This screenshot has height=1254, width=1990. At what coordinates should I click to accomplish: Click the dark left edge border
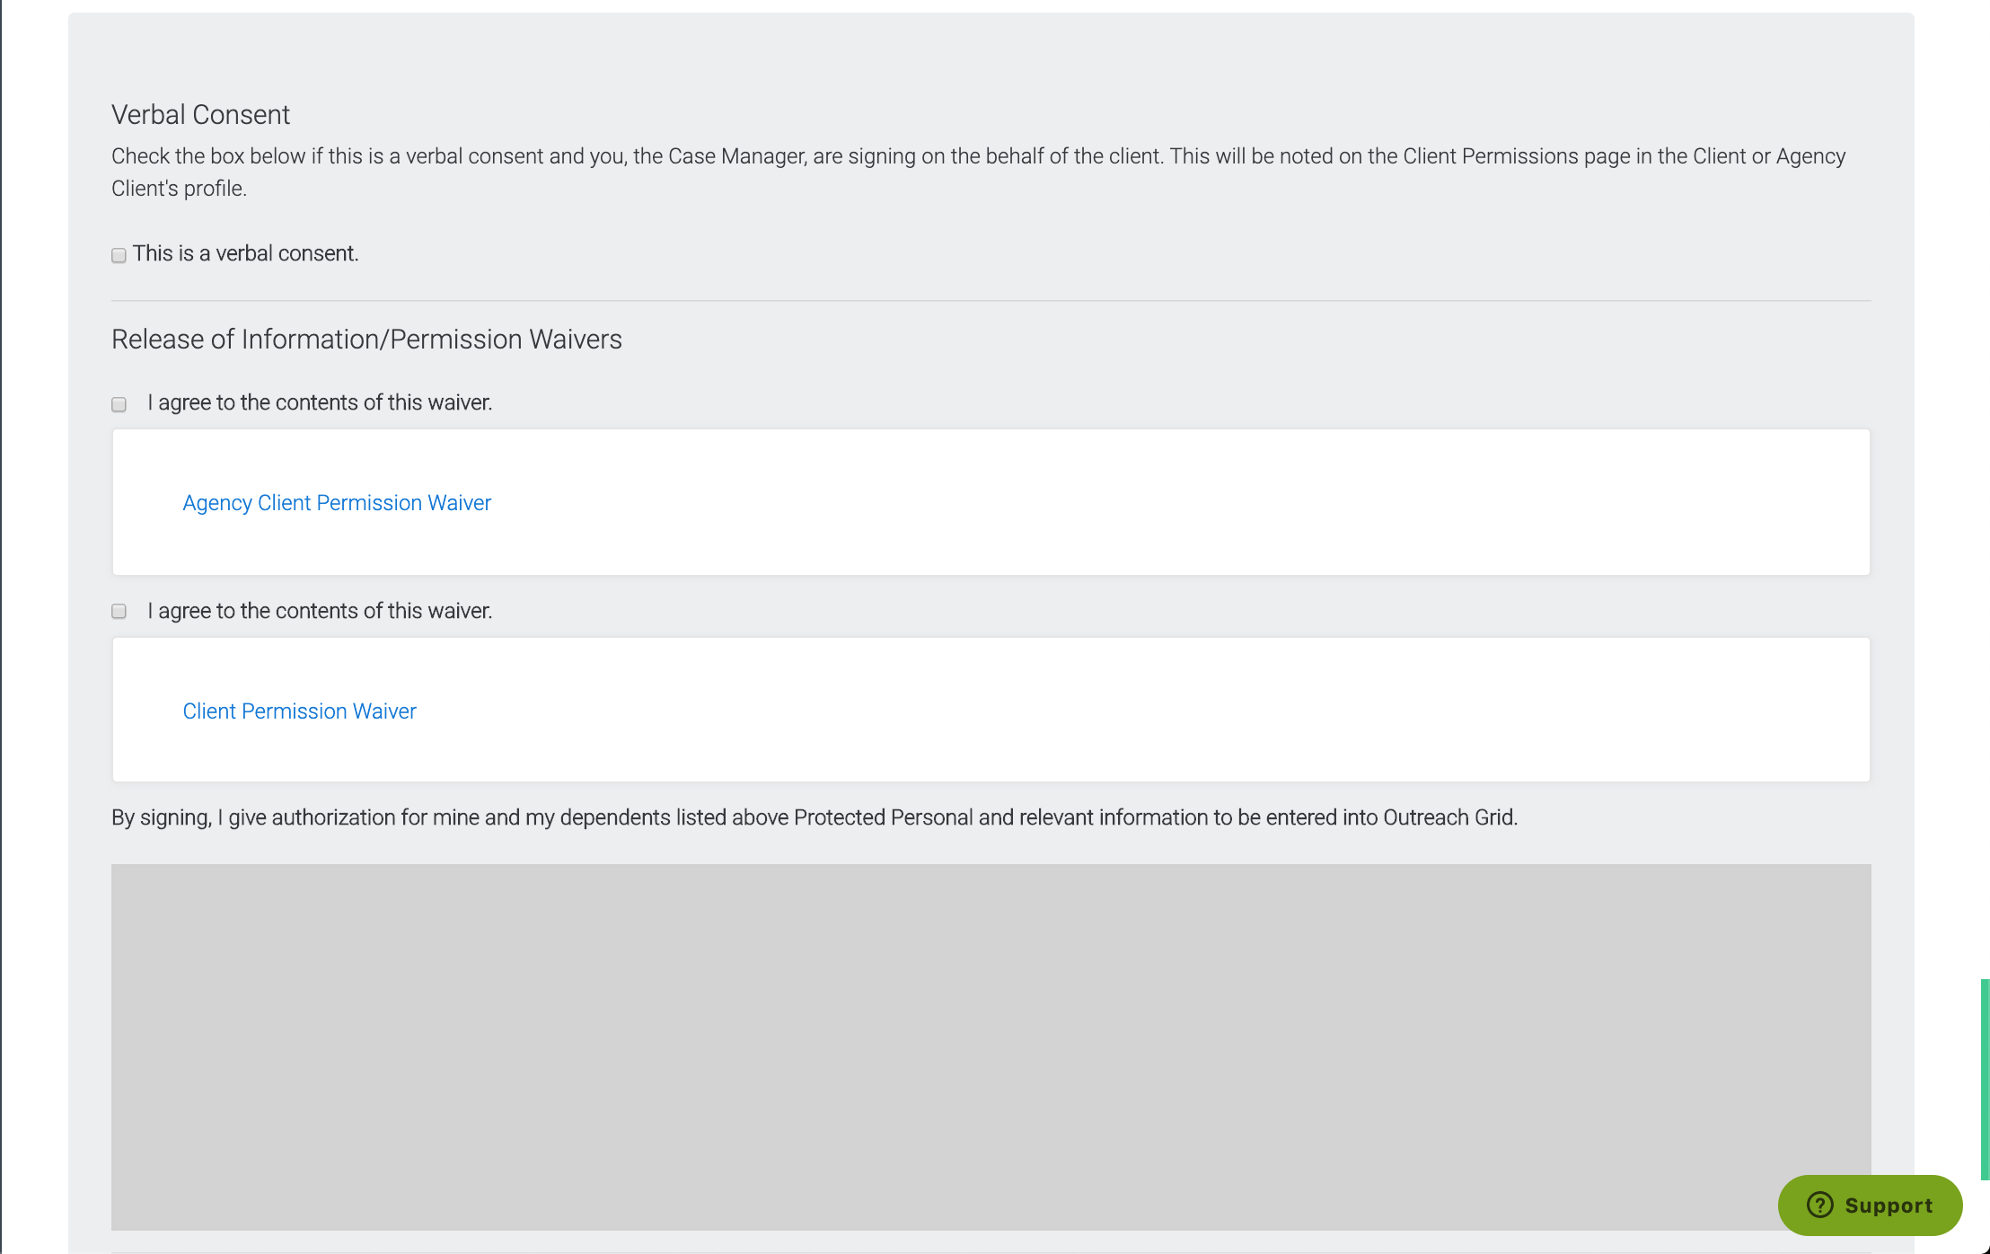pyautogui.click(x=1, y=629)
